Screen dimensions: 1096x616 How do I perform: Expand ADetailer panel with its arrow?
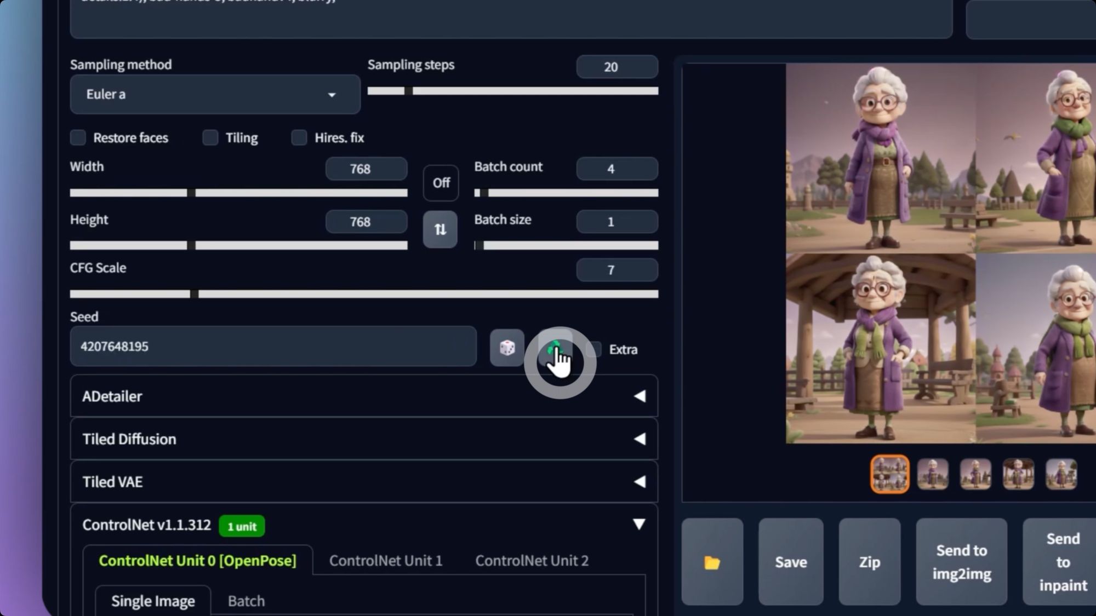pos(639,396)
